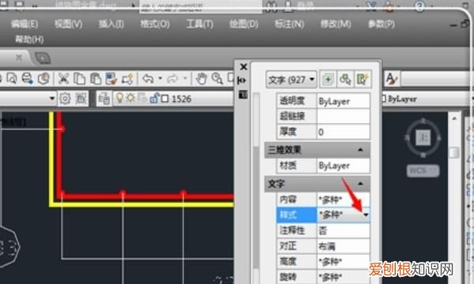Viewport: 474px width, 284px height.
Task: Click drawing area scroll up arrow
Action: (x=454, y=118)
